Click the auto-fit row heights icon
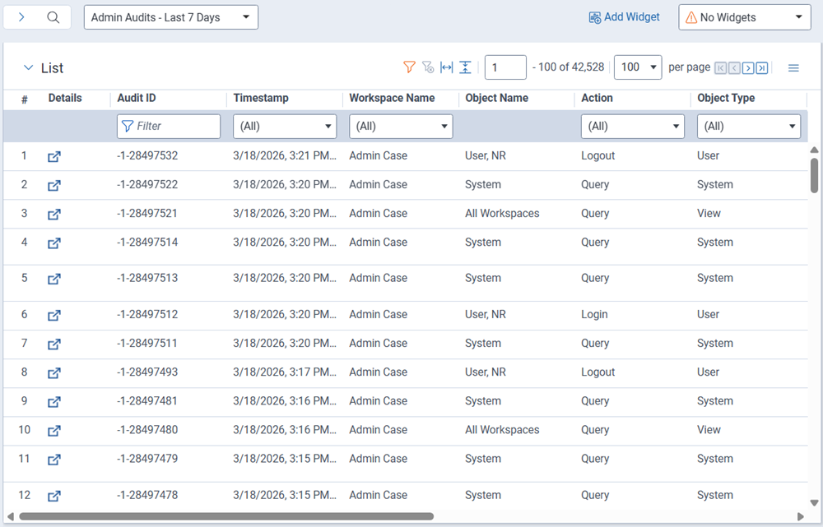This screenshot has height=527, width=823. coord(465,67)
